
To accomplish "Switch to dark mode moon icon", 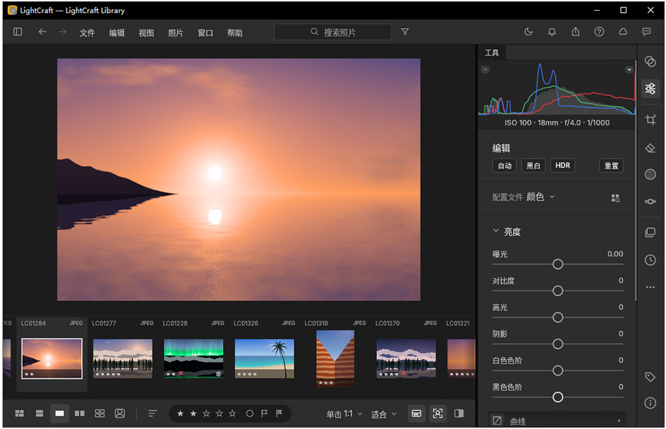I will click(528, 32).
